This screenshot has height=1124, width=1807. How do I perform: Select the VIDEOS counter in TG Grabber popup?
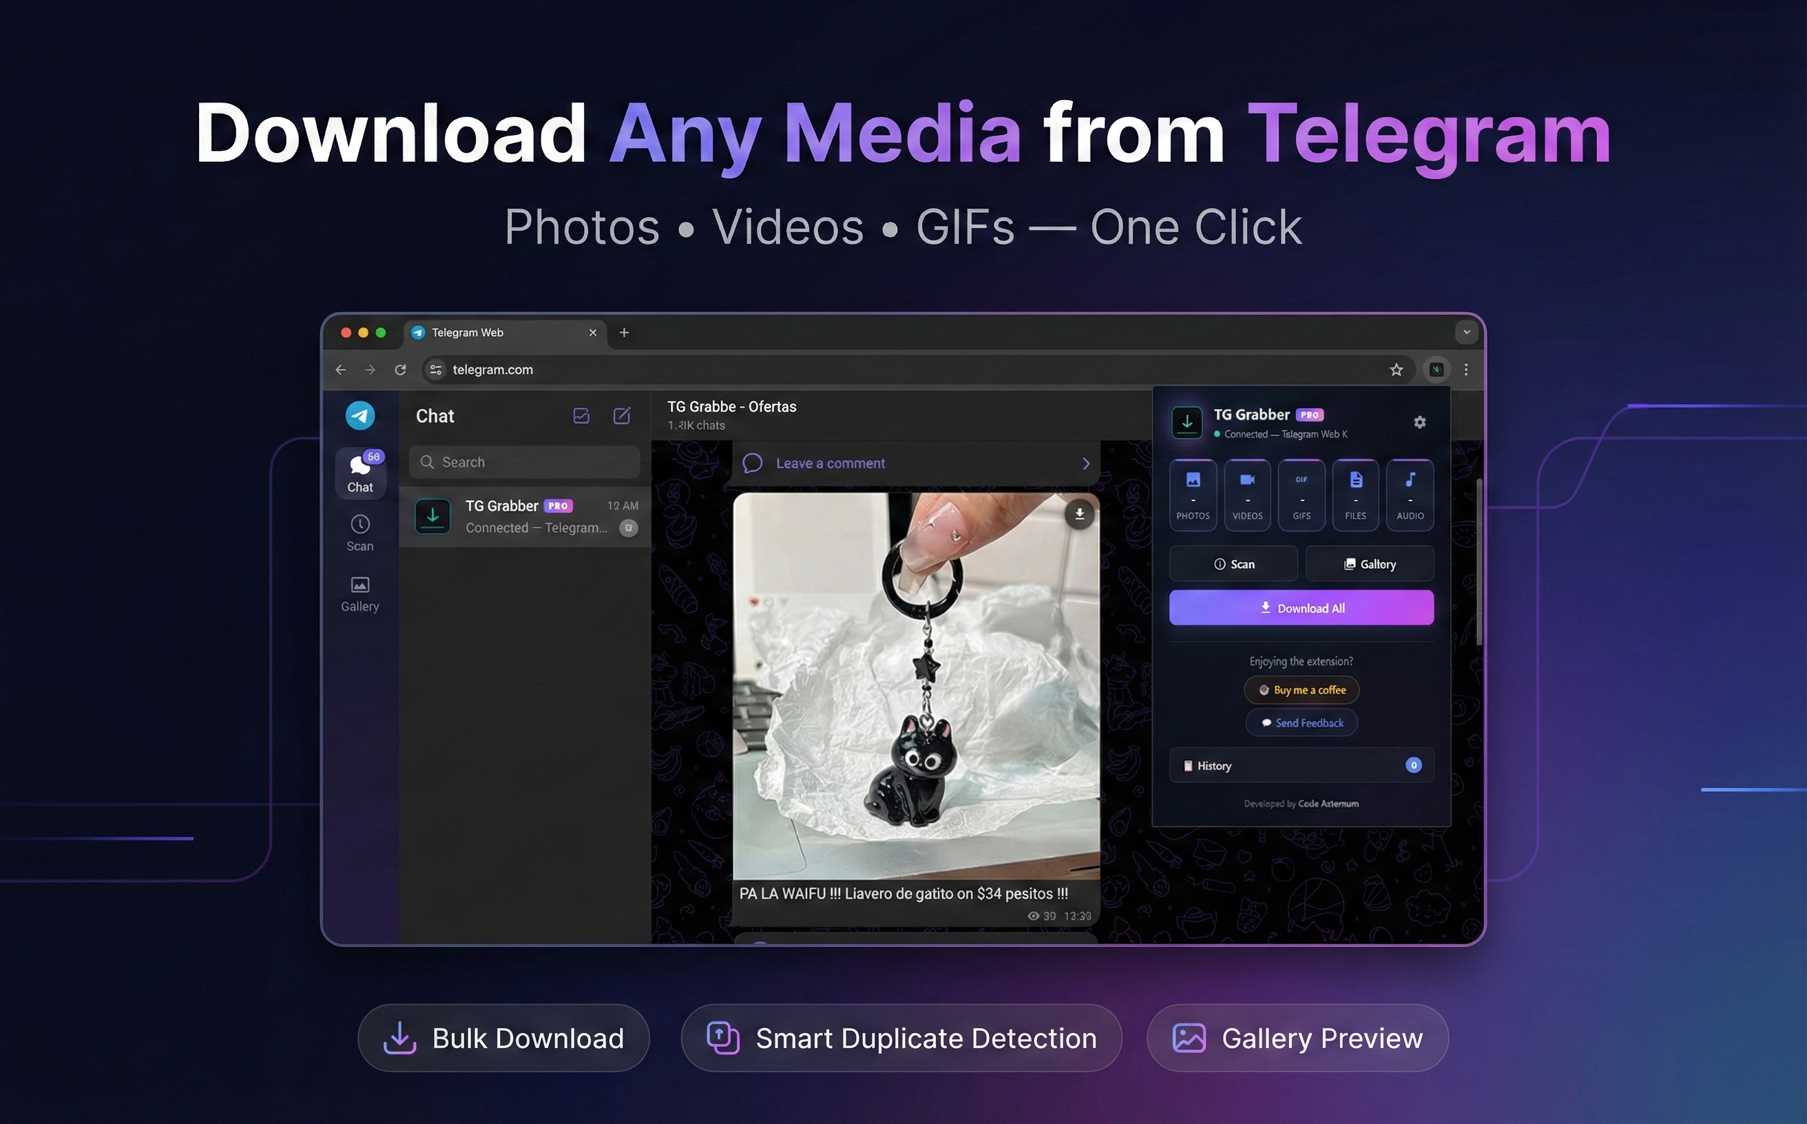coord(1246,495)
